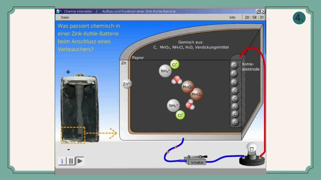This screenshot has height=180, width=321.
Task: Click the light bulb in the circuit
Action: pos(252,151)
